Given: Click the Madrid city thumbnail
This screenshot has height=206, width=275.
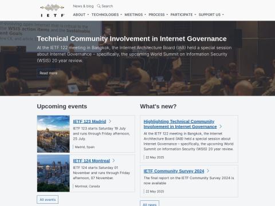Looking at the screenshot, I should (x=53, y=134).
